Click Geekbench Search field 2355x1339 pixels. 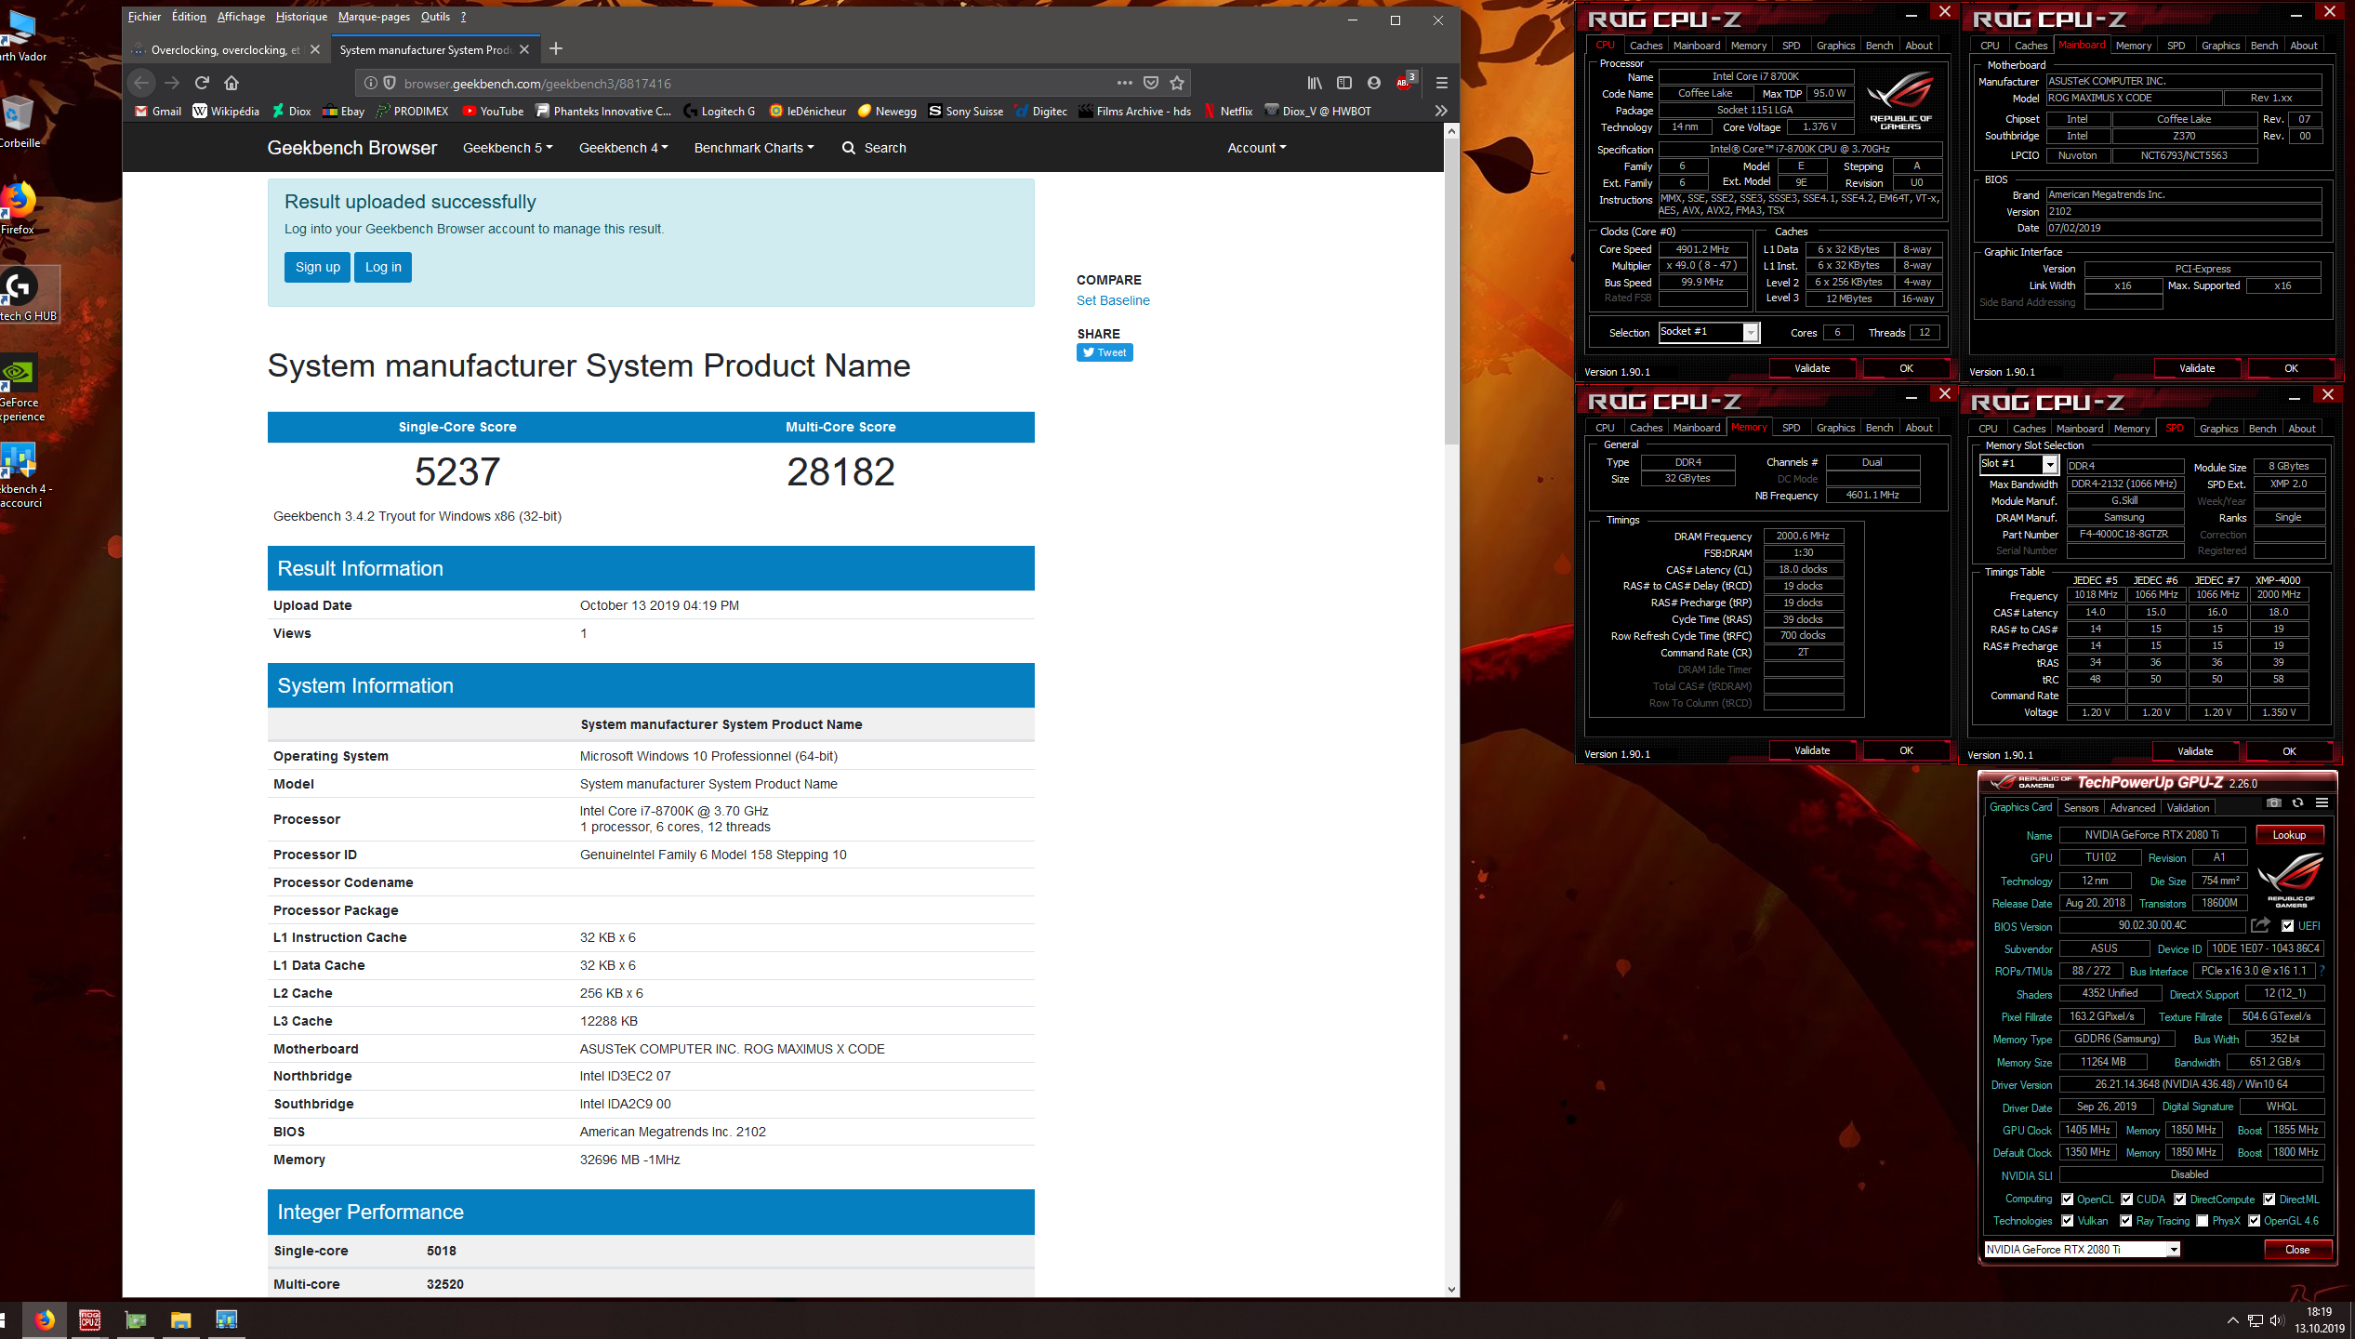tap(874, 148)
